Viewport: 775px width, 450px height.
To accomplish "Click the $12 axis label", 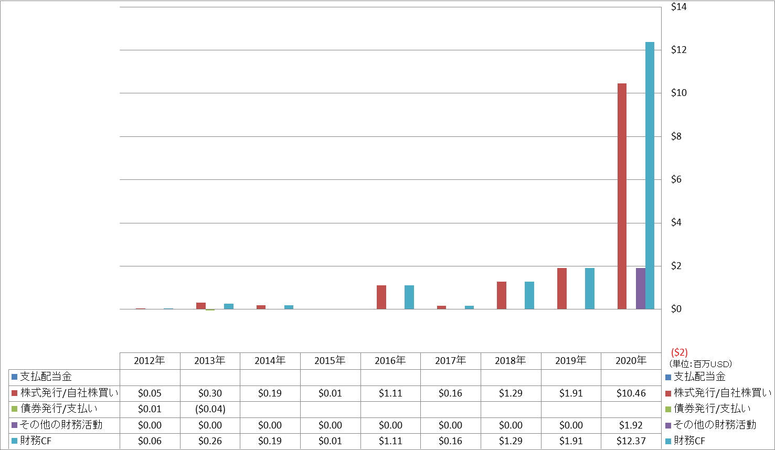I will pyautogui.click(x=678, y=50).
